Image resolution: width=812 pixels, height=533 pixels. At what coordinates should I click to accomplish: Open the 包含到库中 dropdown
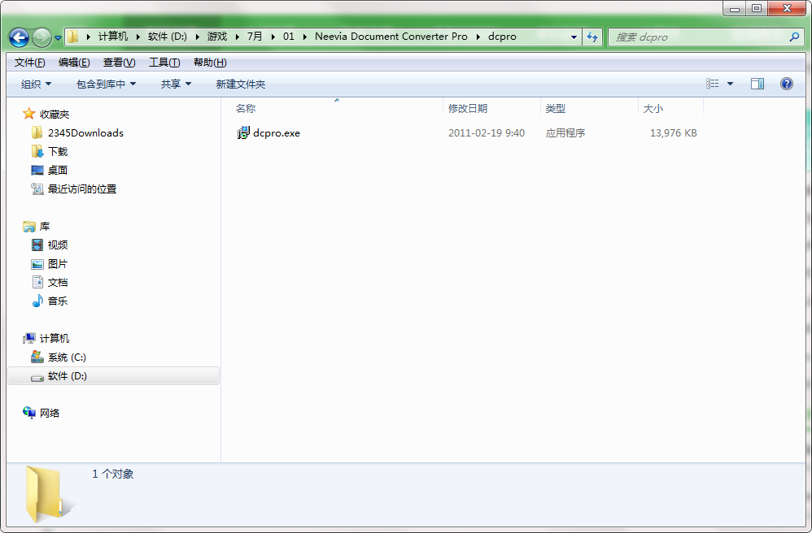pos(106,84)
